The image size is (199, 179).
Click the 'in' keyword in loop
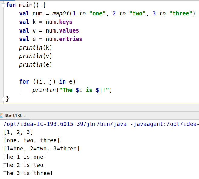point(62,81)
